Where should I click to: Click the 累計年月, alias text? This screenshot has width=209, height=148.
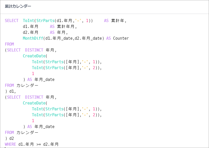(67, 27)
